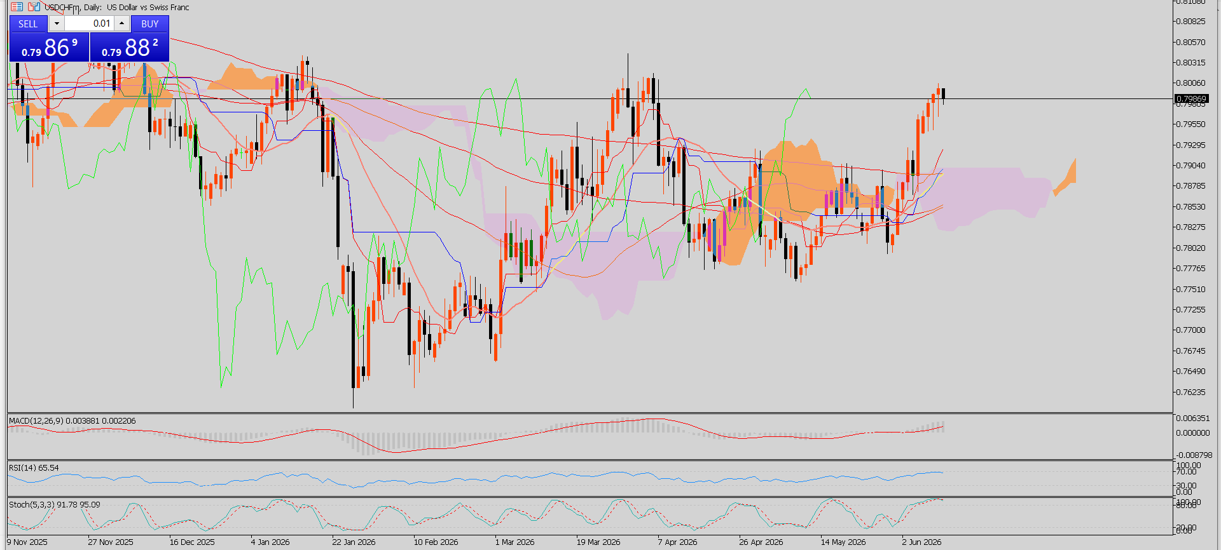1221x550 pixels.
Task: Click the 27 Nov 2025 date label
Action: click(x=111, y=542)
